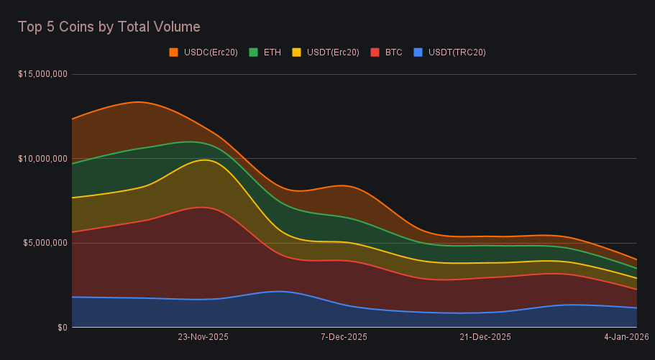This screenshot has width=655, height=360.
Task: Click the yellow USDT(Erc20) legend swatch
Action: click(x=297, y=52)
